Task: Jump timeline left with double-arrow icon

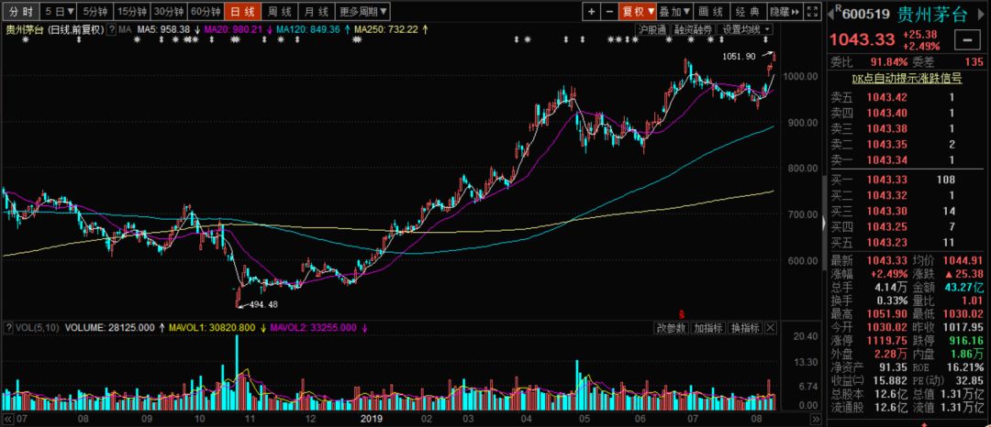Action: (8, 419)
